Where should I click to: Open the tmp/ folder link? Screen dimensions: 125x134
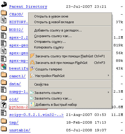tap(14, 123)
